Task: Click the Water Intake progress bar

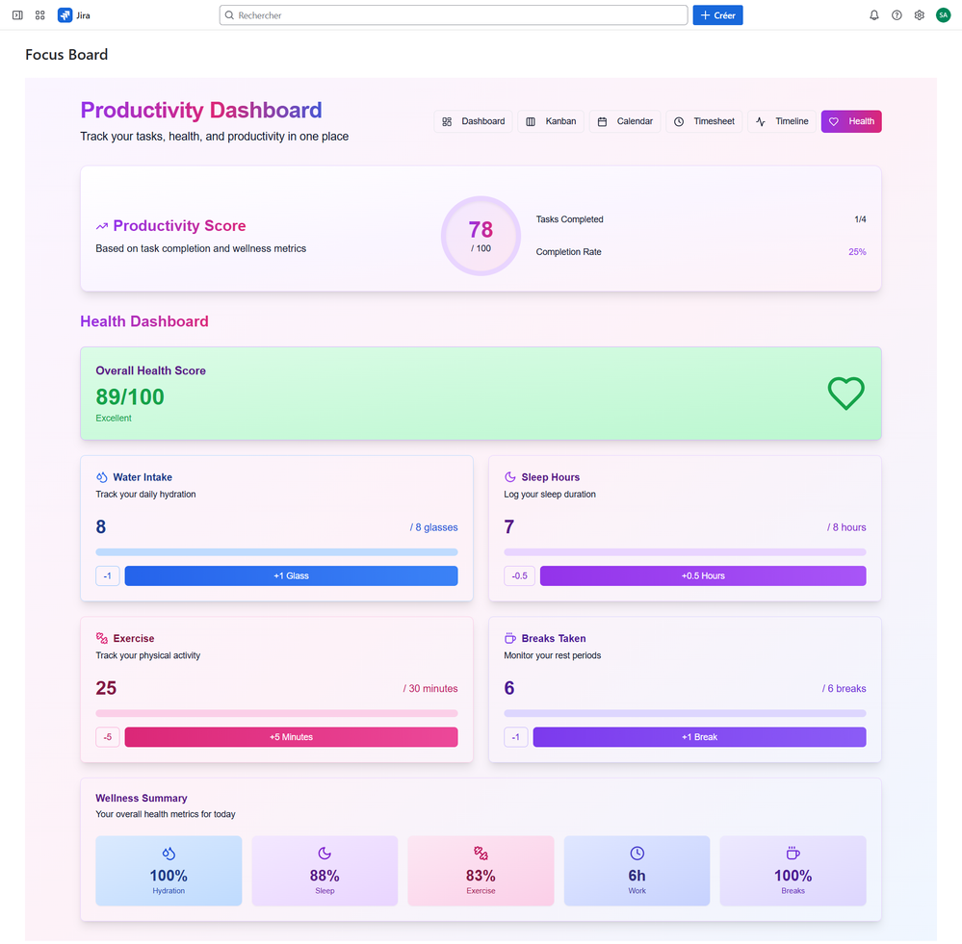Action: (276, 549)
